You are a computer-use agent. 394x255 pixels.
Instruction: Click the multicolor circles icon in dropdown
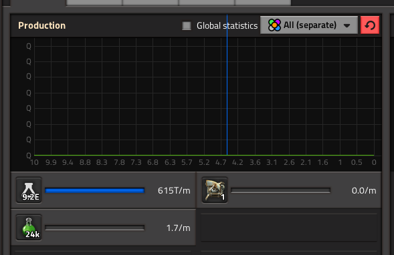click(x=274, y=25)
